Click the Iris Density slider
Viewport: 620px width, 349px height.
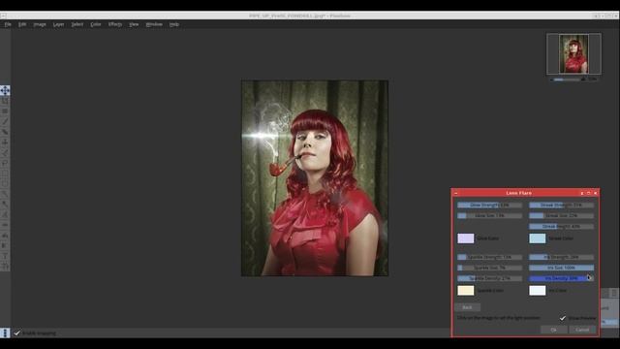tap(562, 278)
